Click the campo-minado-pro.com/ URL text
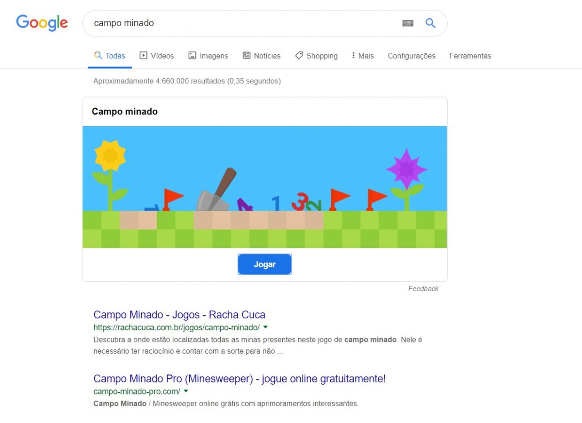 (137, 391)
